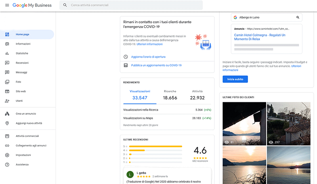
Task: Follow Ulteriori informazioni ads link
Action: click(262, 68)
